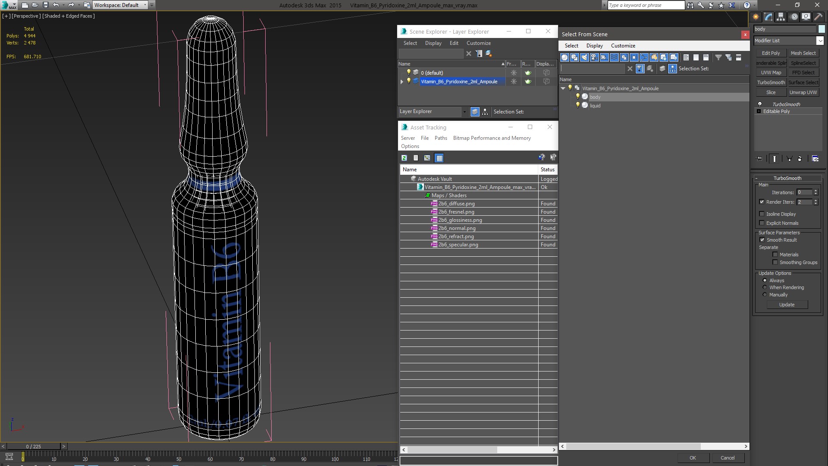Click Create New Layer icon in Scene Explorer
828x466 pixels.
coord(489,54)
